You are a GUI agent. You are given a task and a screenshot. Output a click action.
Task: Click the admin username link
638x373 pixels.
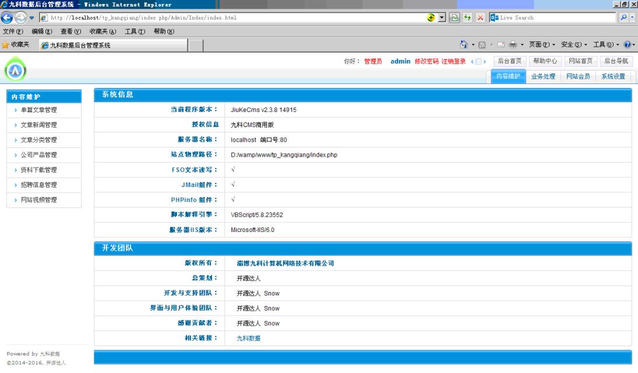coord(400,62)
